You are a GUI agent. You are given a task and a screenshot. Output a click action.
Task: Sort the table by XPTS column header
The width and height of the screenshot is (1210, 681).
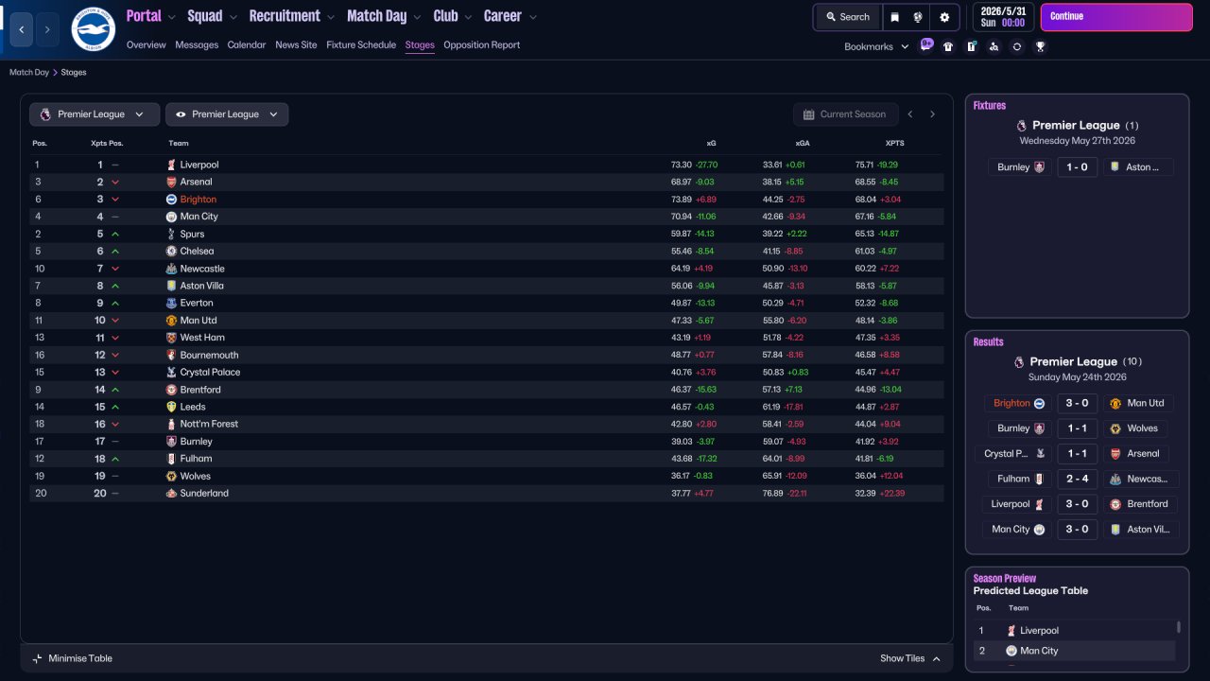(x=894, y=144)
